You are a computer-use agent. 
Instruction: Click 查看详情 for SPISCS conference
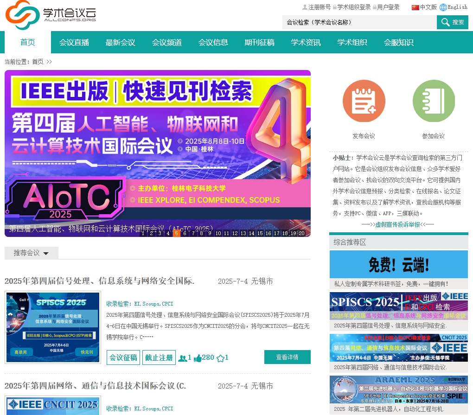tap(288, 357)
